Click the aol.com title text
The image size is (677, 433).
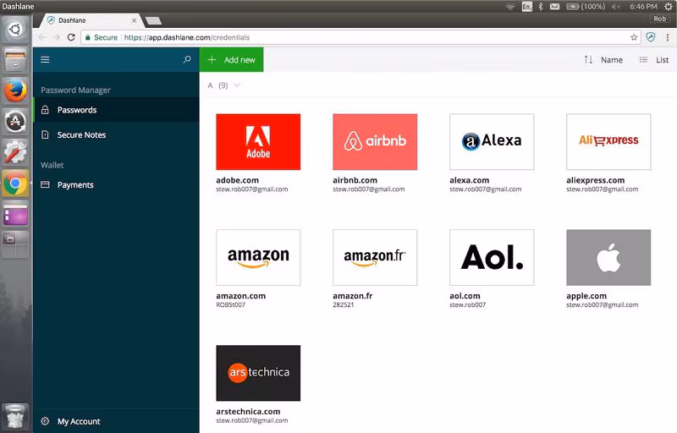tap(465, 296)
